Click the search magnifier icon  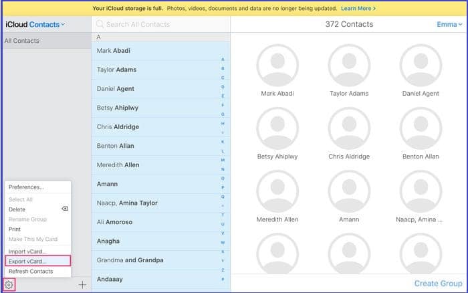point(100,24)
